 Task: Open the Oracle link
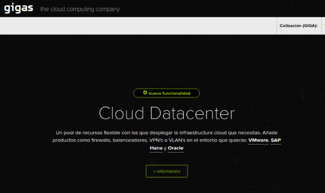click(x=175, y=148)
